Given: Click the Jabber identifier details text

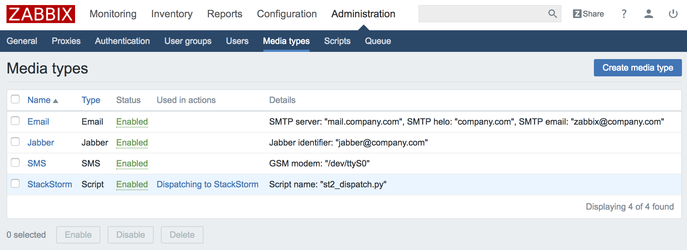Looking at the screenshot, I should point(349,143).
